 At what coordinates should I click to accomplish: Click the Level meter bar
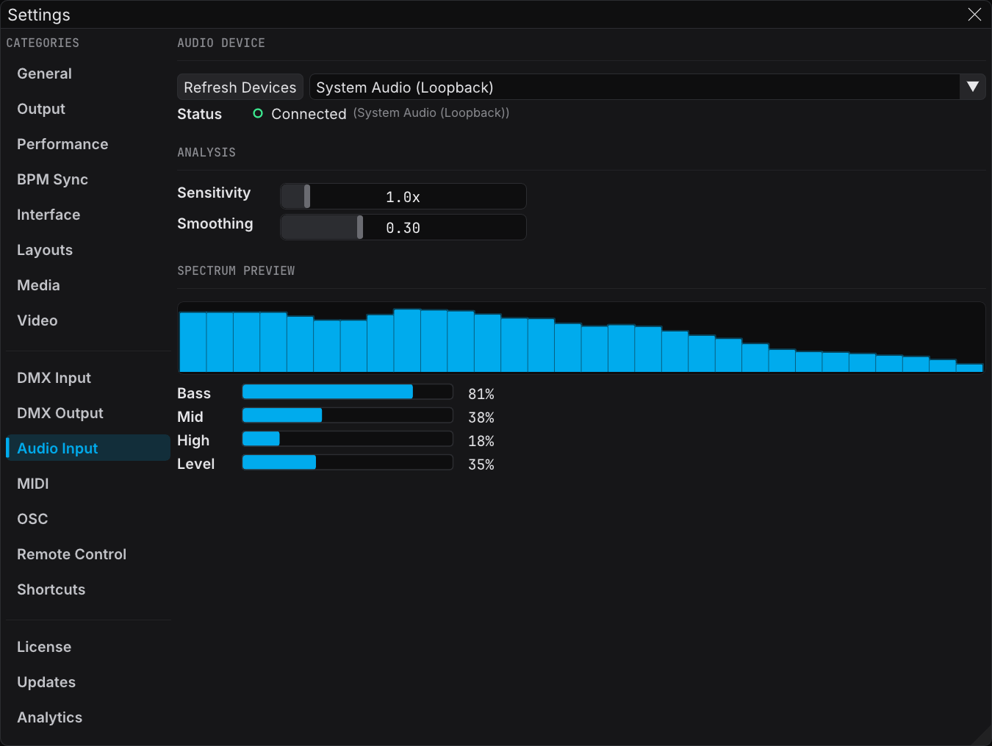pyautogui.click(x=348, y=462)
